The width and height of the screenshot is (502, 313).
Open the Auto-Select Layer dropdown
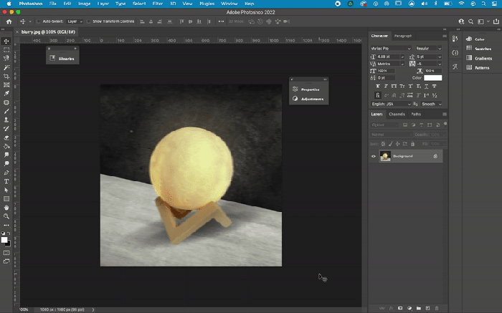[75, 21]
